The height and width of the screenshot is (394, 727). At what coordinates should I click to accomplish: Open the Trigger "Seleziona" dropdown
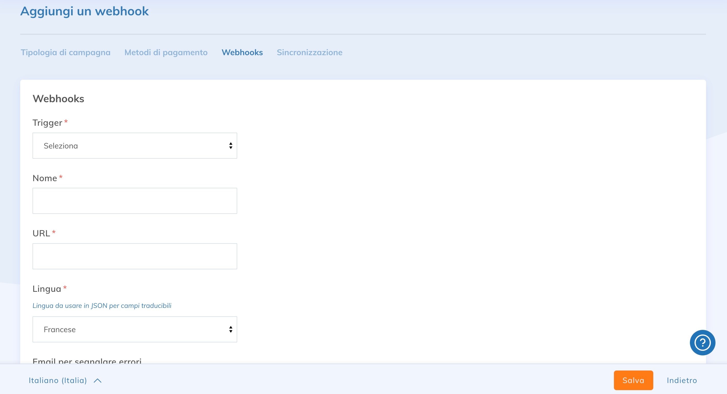pyautogui.click(x=135, y=145)
